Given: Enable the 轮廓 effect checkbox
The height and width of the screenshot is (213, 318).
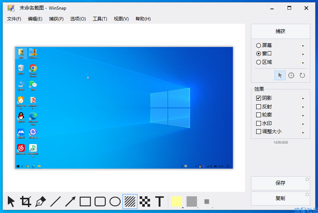Looking at the screenshot, I should (x=258, y=115).
